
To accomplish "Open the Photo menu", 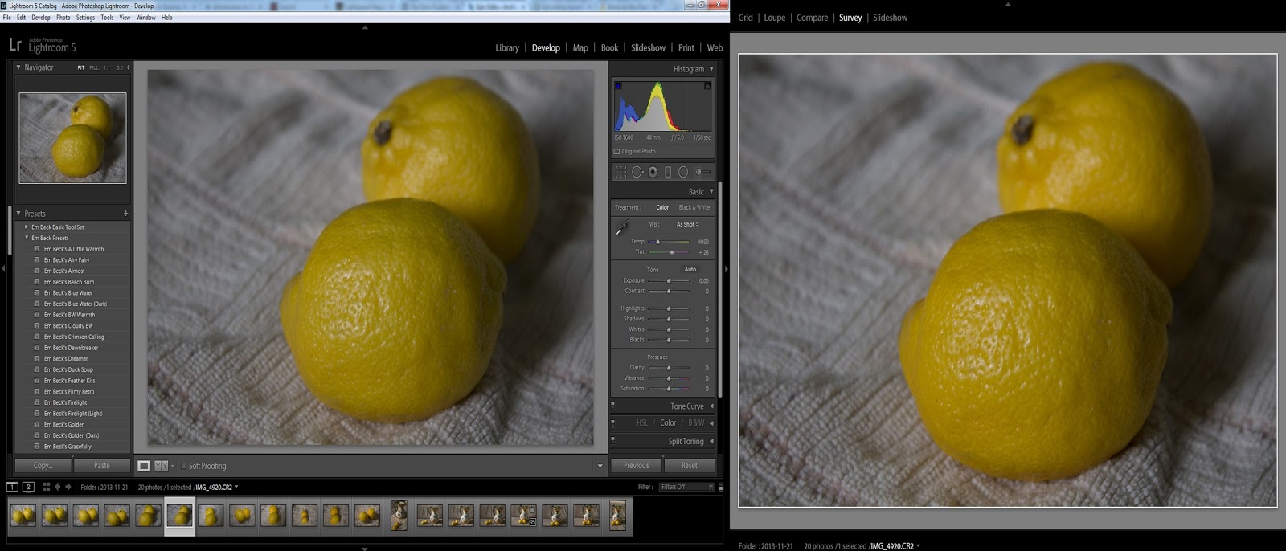I will [x=63, y=18].
